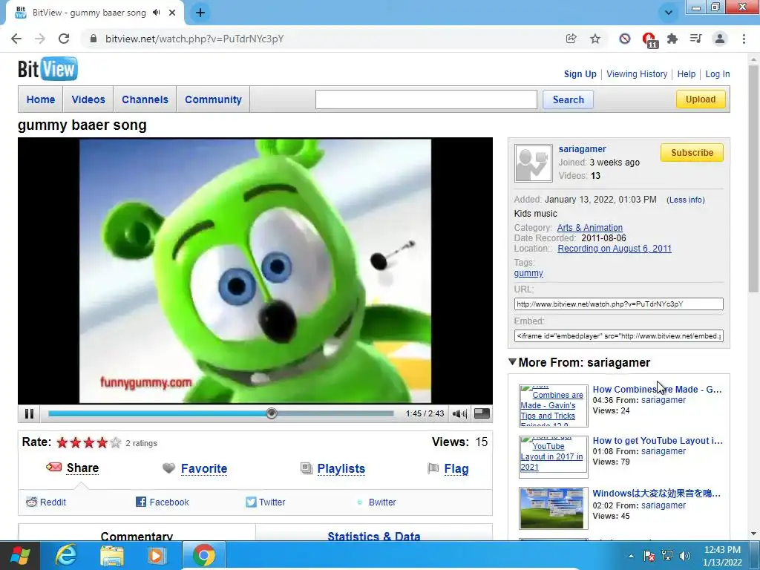The height and width of the screenshot is (570, 760).
Task: Open the Share section
Action: coord(82,468)
